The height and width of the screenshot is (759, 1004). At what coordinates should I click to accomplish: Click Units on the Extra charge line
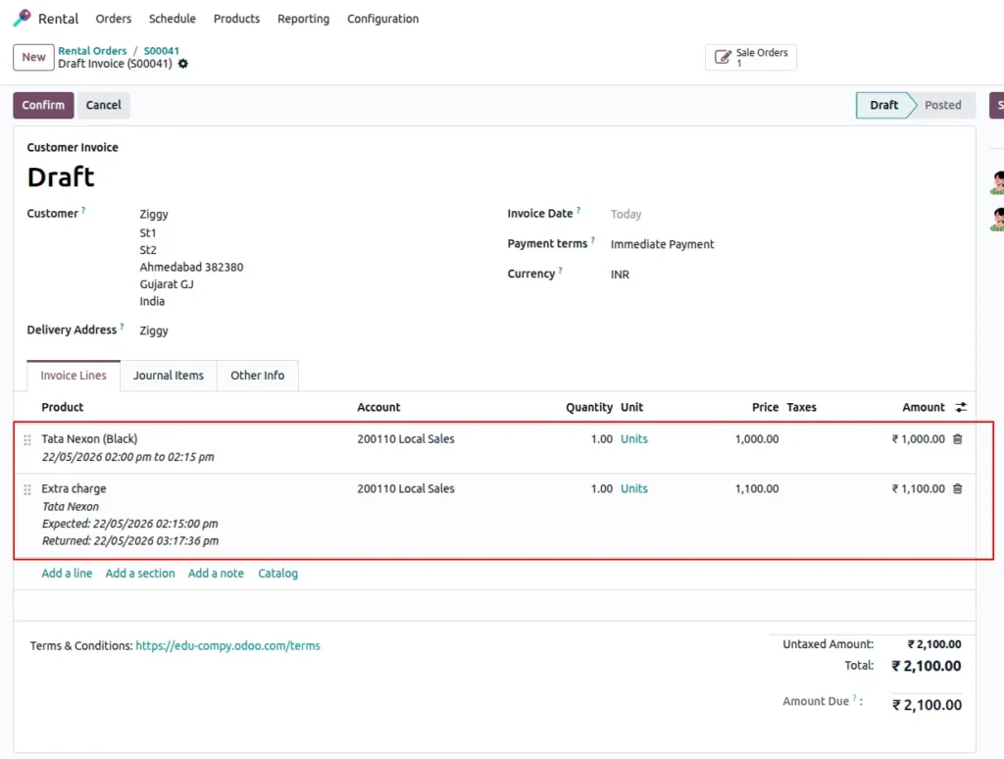click(634, 488)
